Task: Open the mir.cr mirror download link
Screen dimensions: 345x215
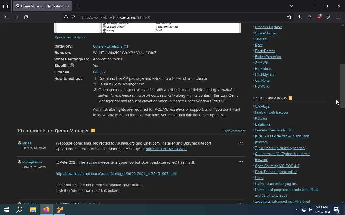Action: (166, 149)
